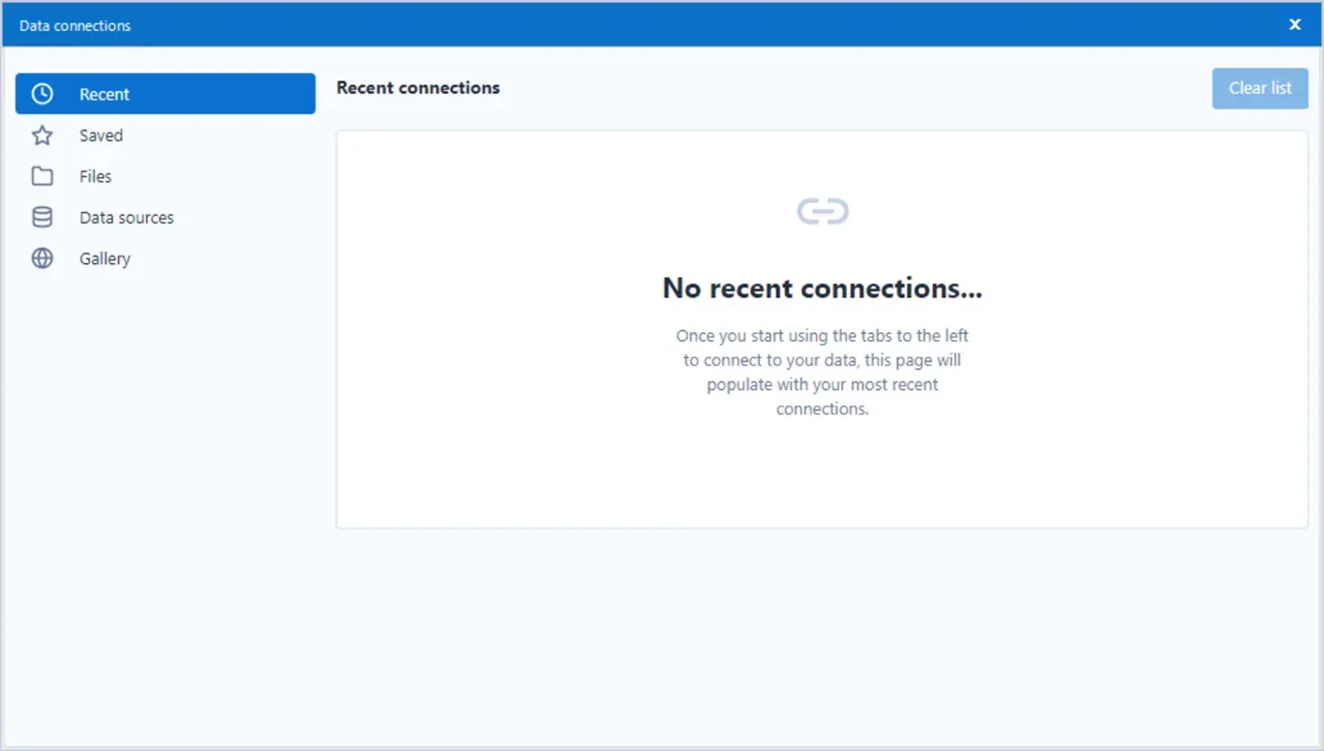Close the Data connections dialog

tap(1295, 25)
